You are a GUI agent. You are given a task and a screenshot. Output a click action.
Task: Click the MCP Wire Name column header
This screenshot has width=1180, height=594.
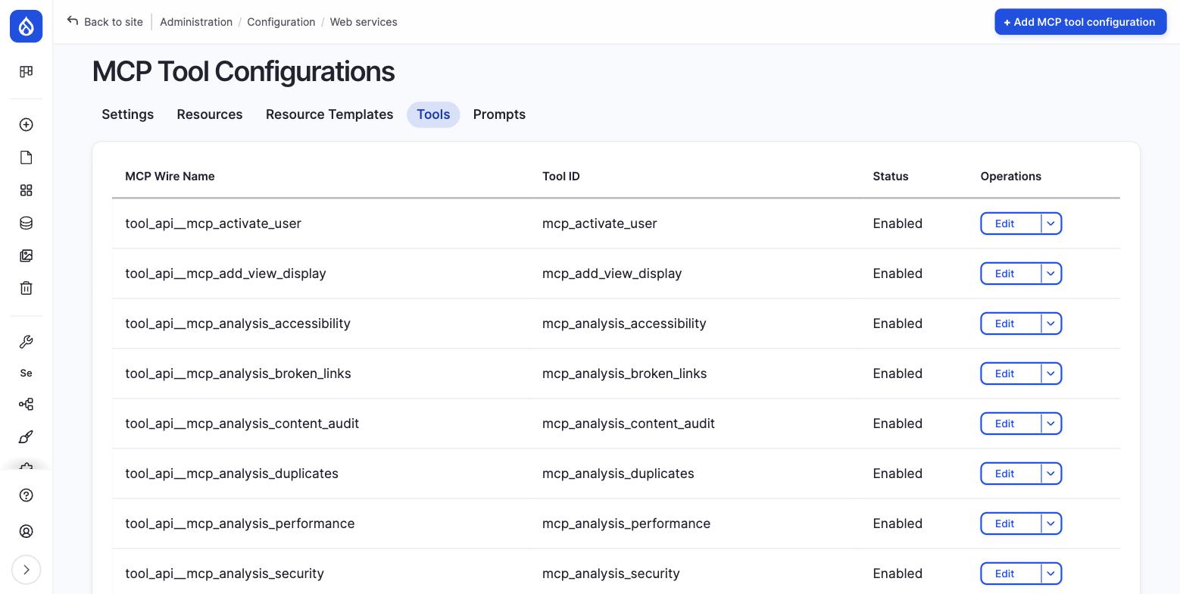(x=170, y=177)
